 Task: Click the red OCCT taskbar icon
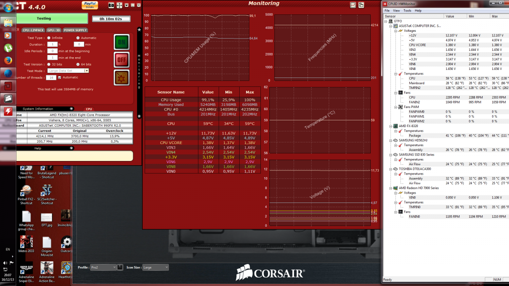(x=8, y=86)
